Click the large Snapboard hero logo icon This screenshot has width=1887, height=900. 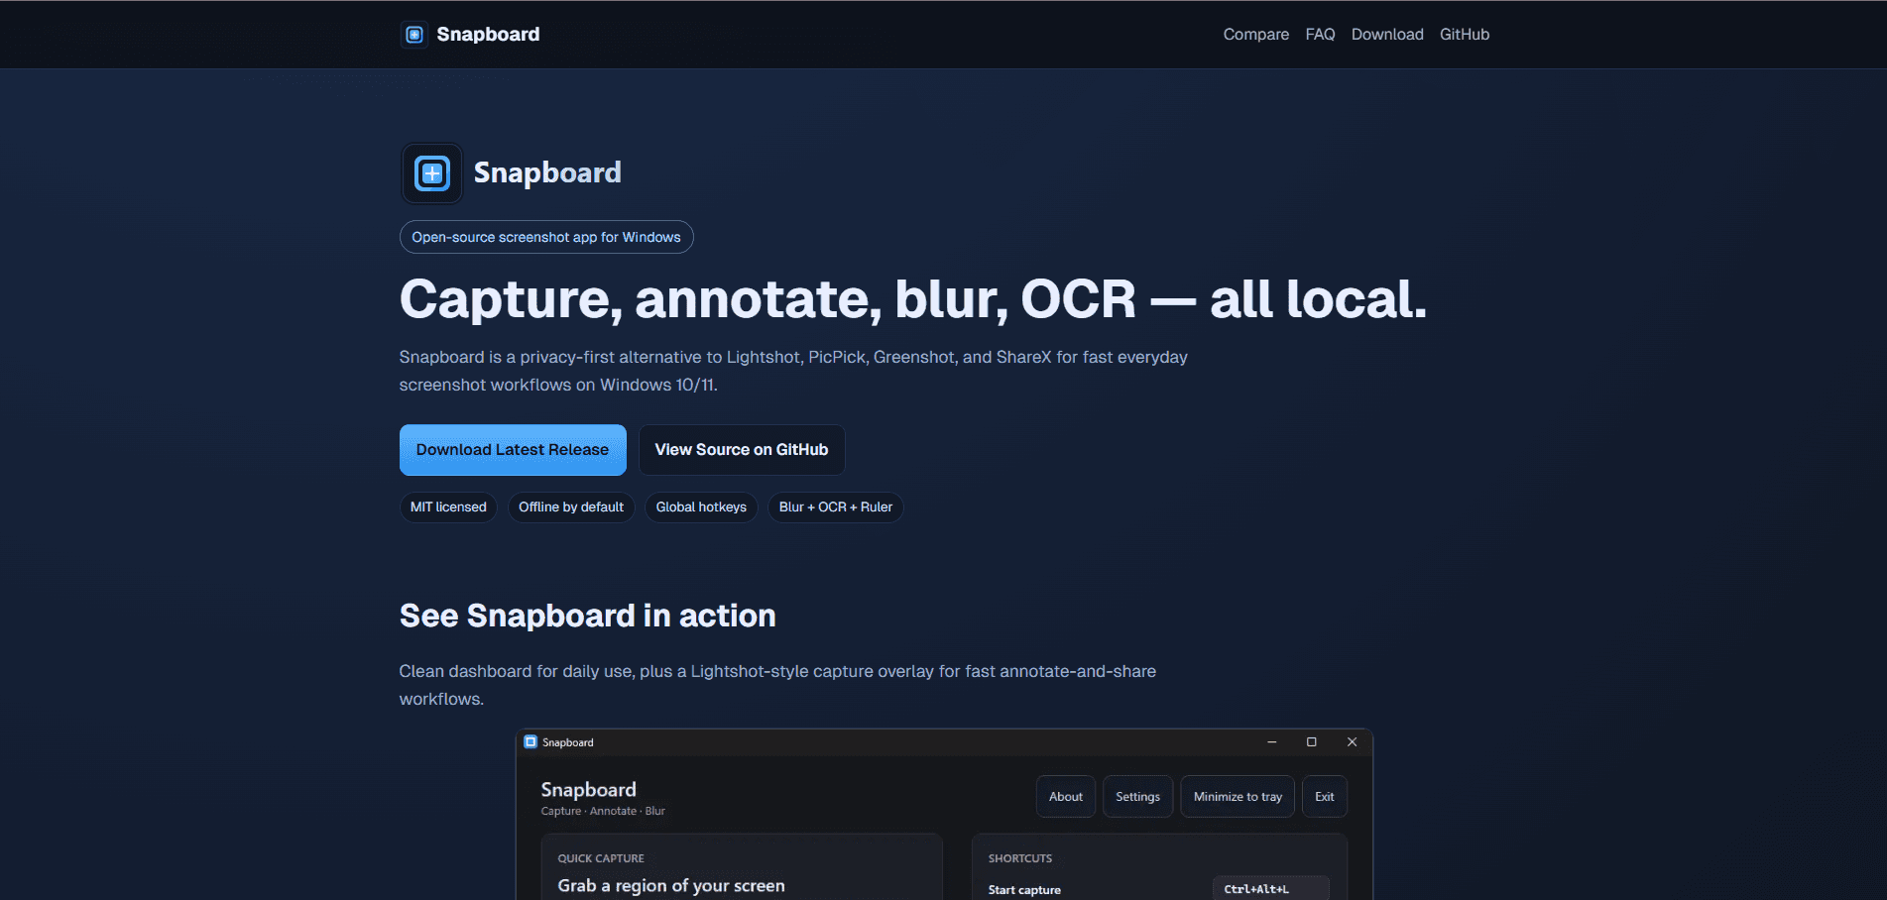431,173
